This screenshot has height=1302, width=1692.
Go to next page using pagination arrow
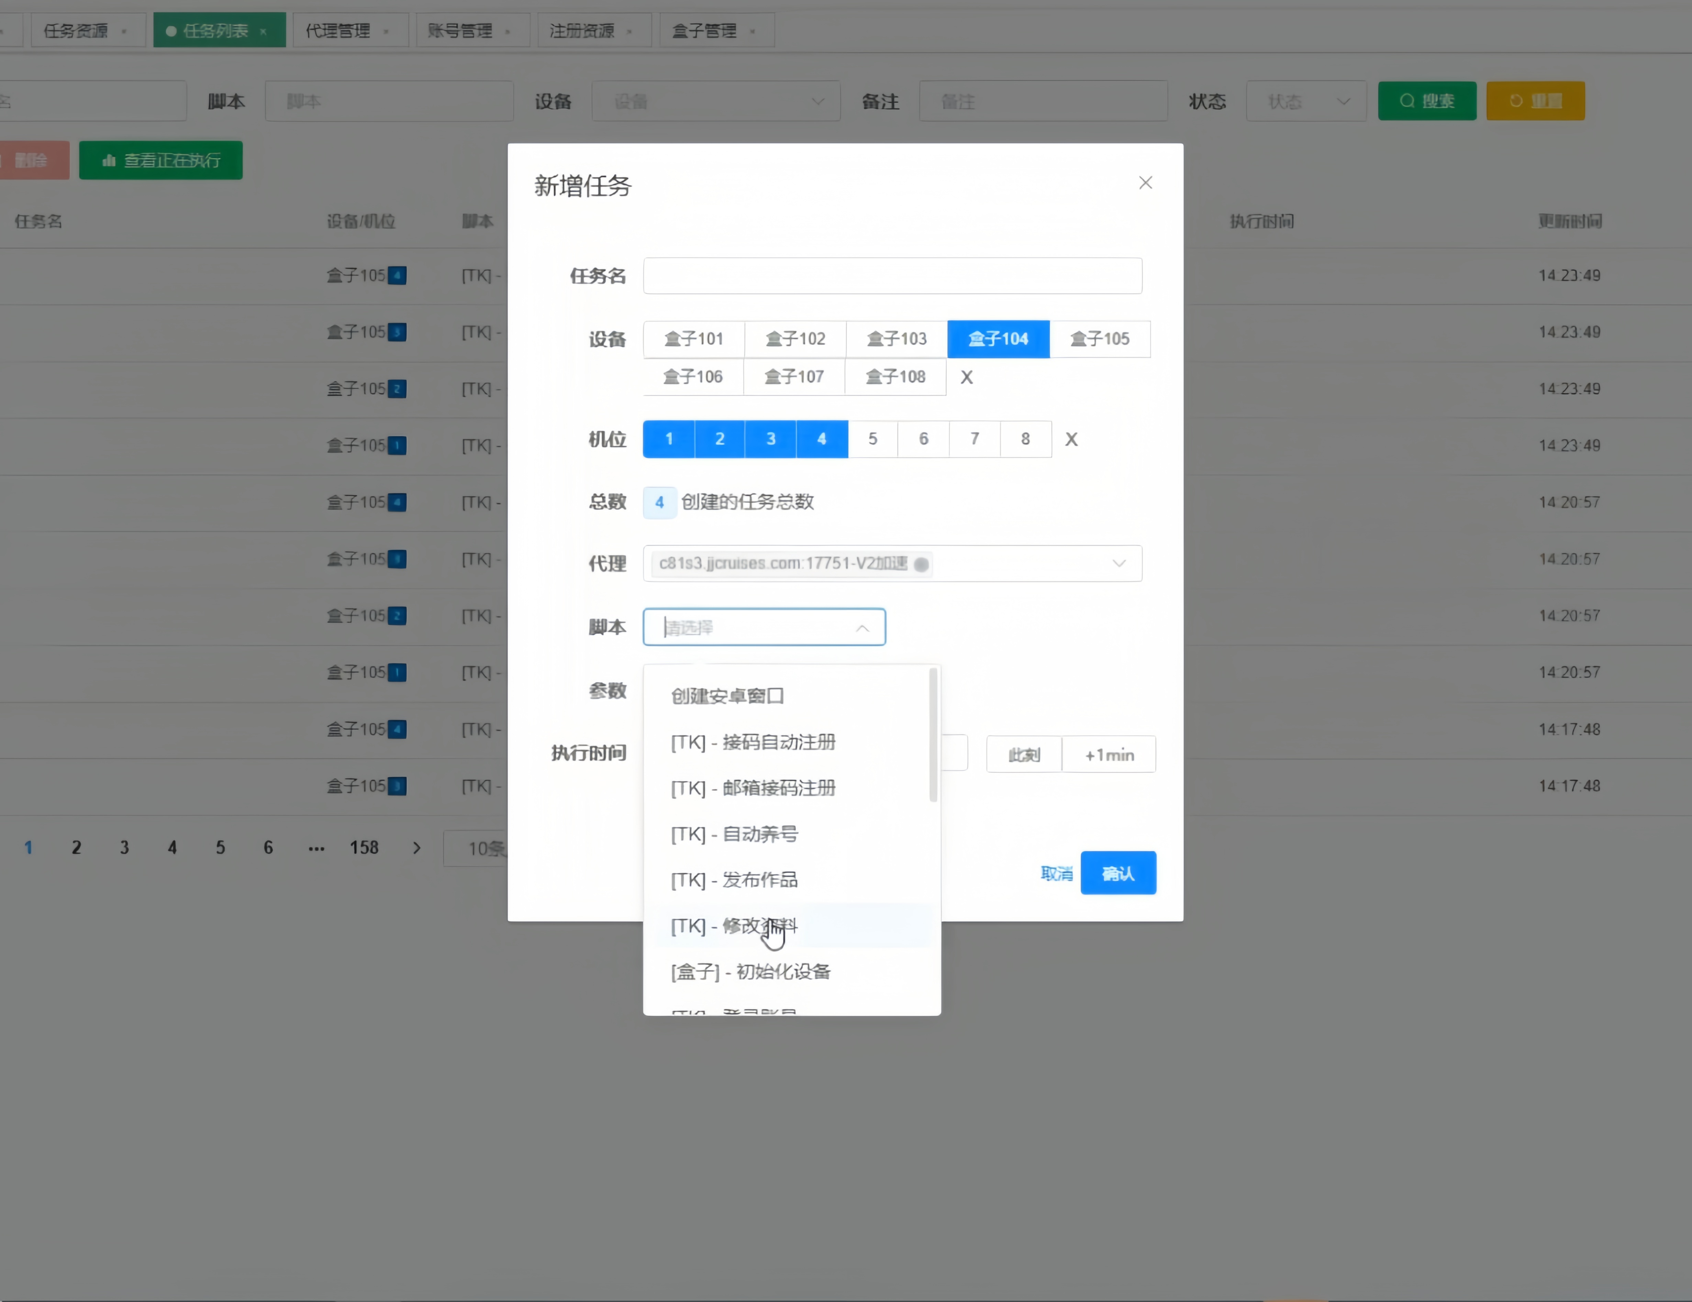[x=417, y=848]
